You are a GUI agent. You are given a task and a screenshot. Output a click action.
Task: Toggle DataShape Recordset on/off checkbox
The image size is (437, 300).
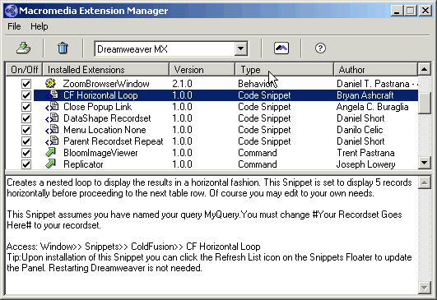[x=26, y=118]
